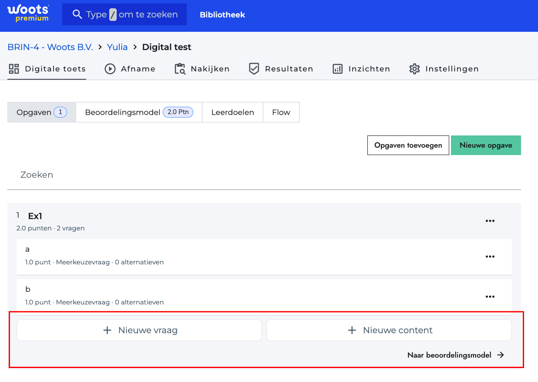538x382 pixels.
Task: Click the Instellingen gear icon
Action: (x=414, y=69)
